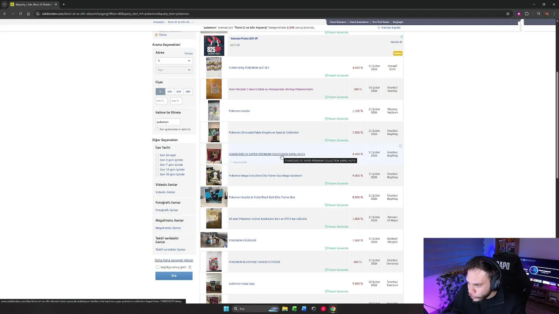
Task: Open Pokemon Mega Evolution Gardevoir listing
Action: pyautogui.click(x=266, y=176)
